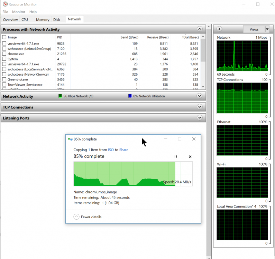Click the Ethernet utilization graph
The image size is (275, 259).
242,140
